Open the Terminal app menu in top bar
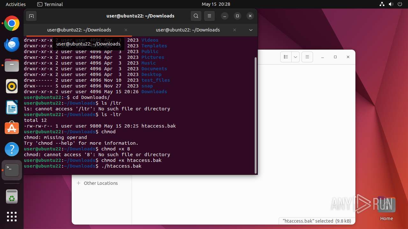This screenshot has width=408, height=229. (x=50, y=4)
